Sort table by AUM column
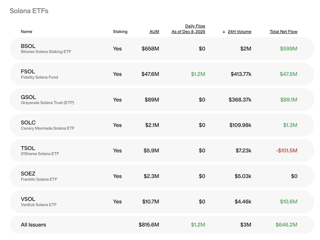This screenshot has height=240, width=320. 154,31
